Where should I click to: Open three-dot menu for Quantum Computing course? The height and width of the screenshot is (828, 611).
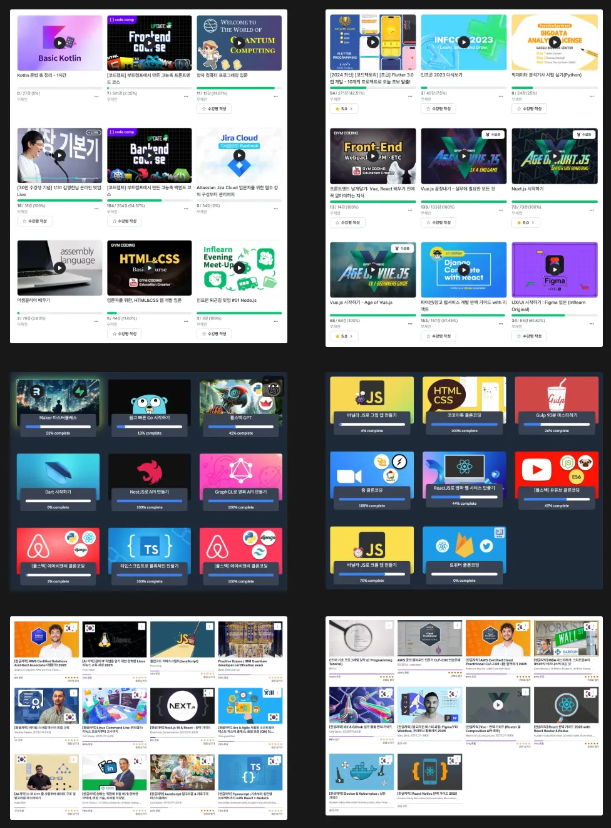coord(276,96)
